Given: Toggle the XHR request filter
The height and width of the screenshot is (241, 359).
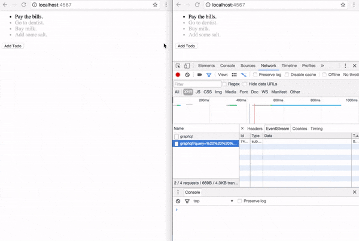Looking at the screenshot, I should point(188,92).
